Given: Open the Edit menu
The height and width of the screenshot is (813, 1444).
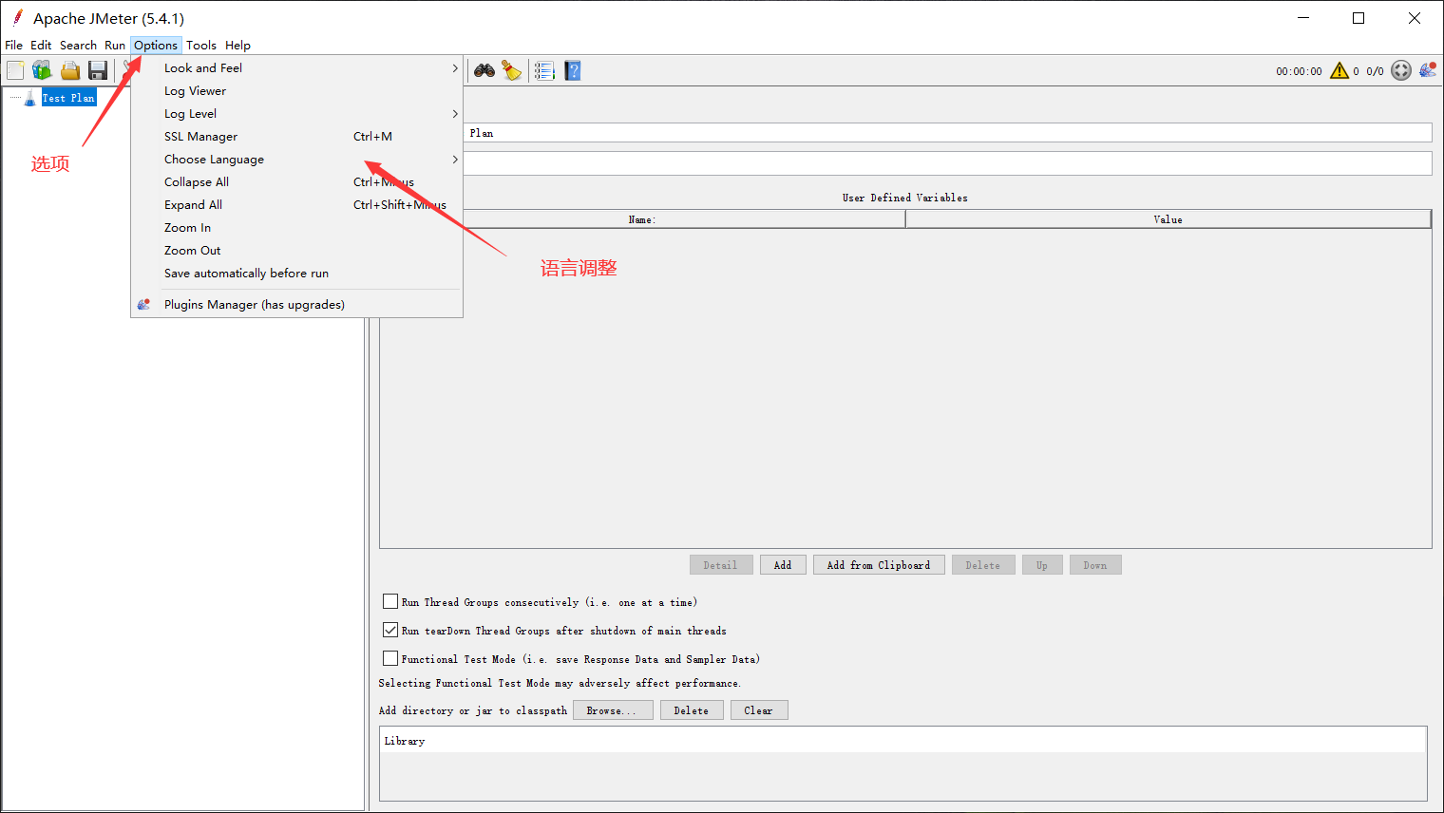Looking at the screenshot, I should tap(41, 46).
